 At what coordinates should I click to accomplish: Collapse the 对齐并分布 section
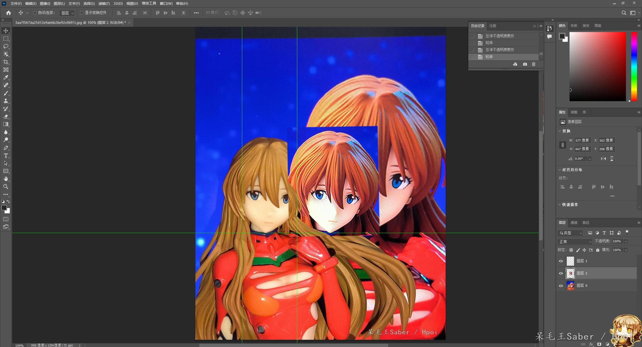coord(560,170)
